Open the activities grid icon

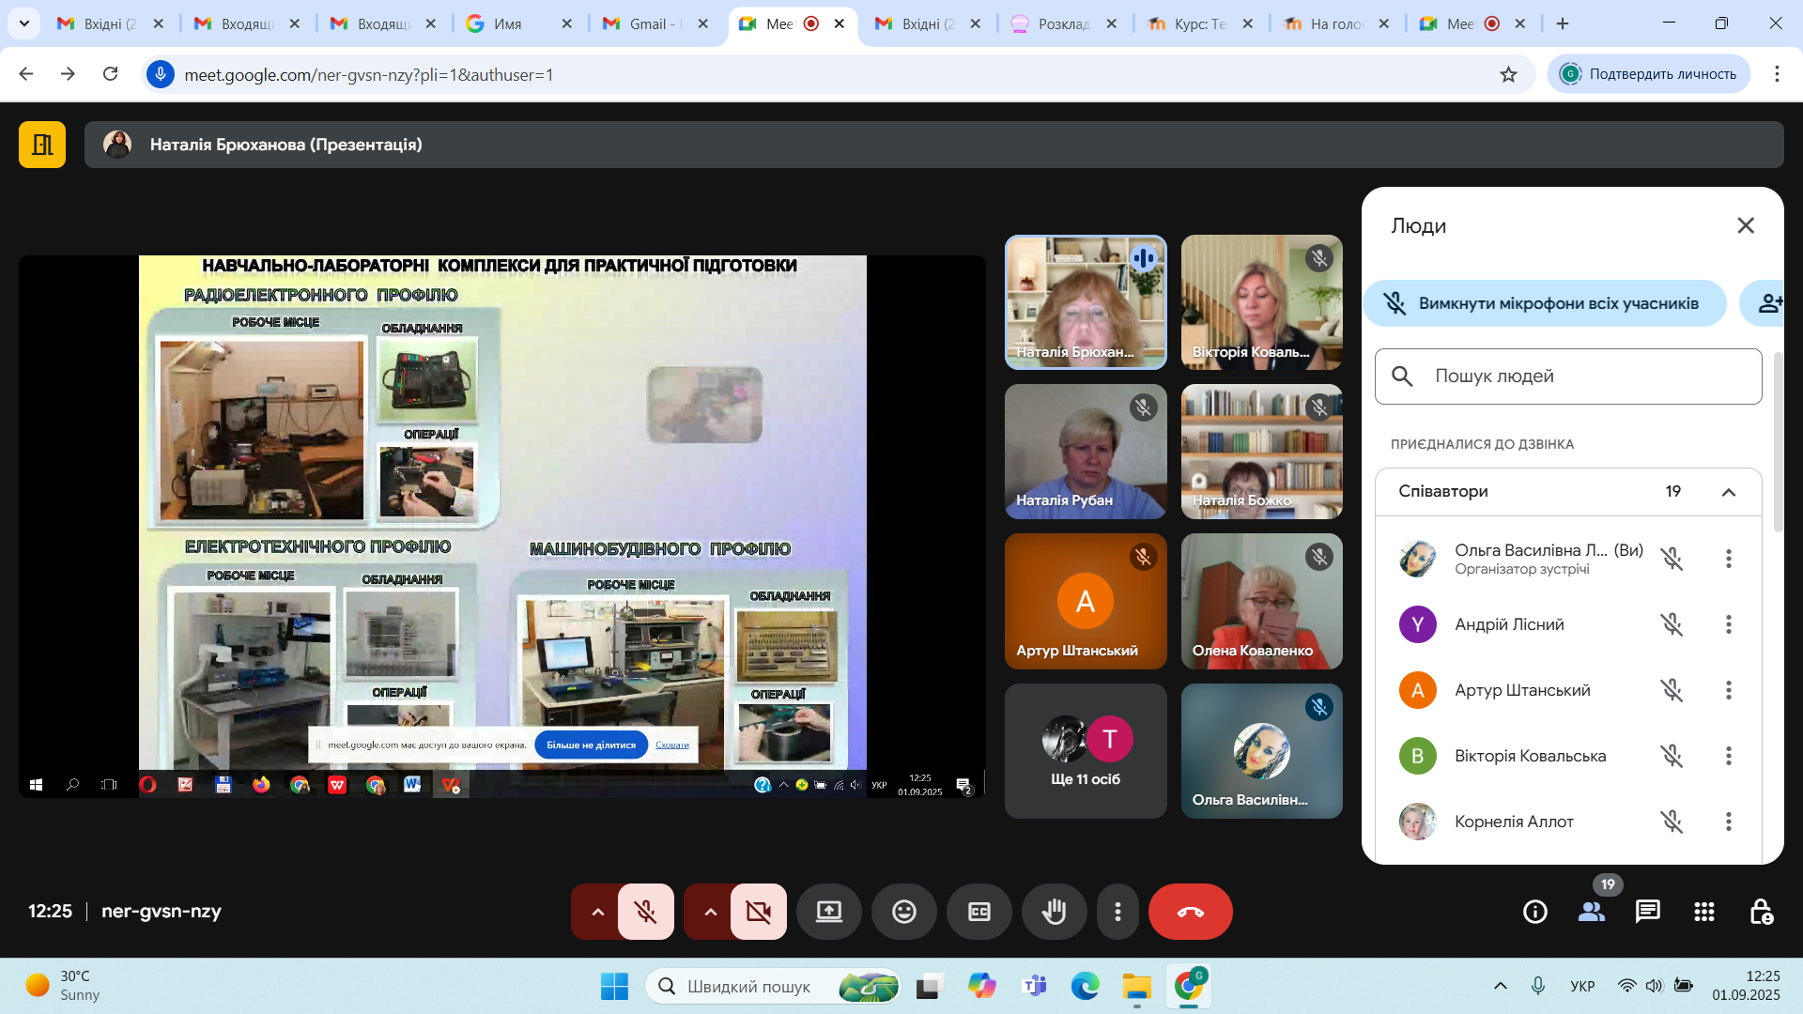click(1703, 912)
